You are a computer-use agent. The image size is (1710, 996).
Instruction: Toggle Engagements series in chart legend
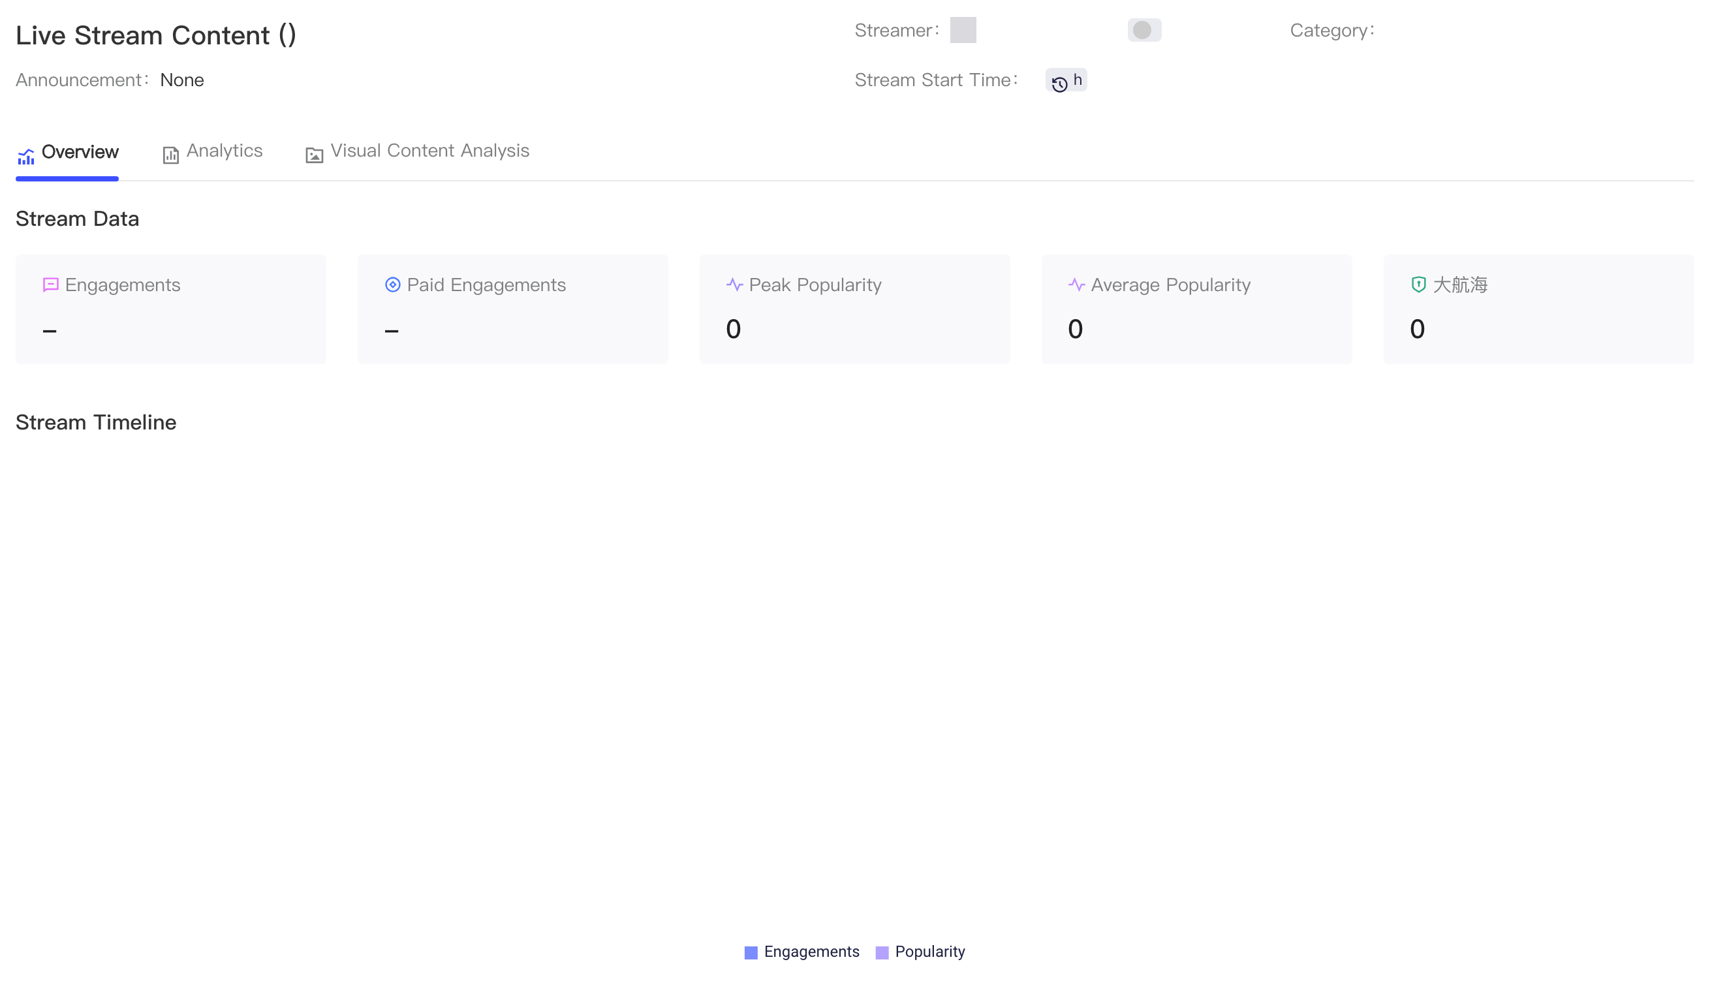[802, 952]
